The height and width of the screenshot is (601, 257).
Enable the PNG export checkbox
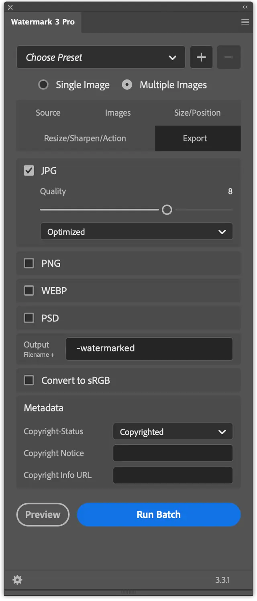click(29, 263)
